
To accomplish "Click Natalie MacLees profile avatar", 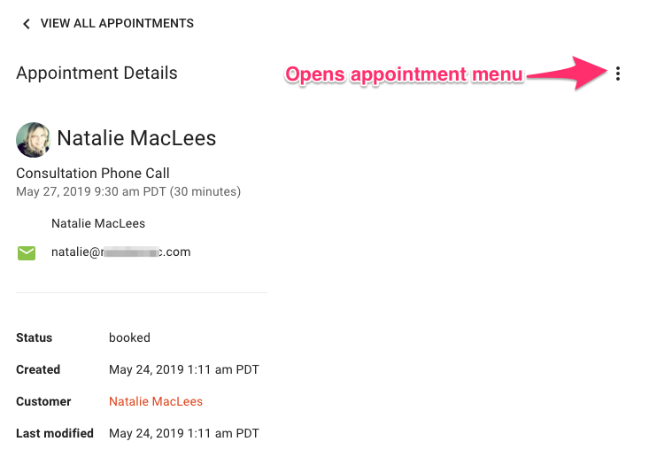I will (33, 140).
